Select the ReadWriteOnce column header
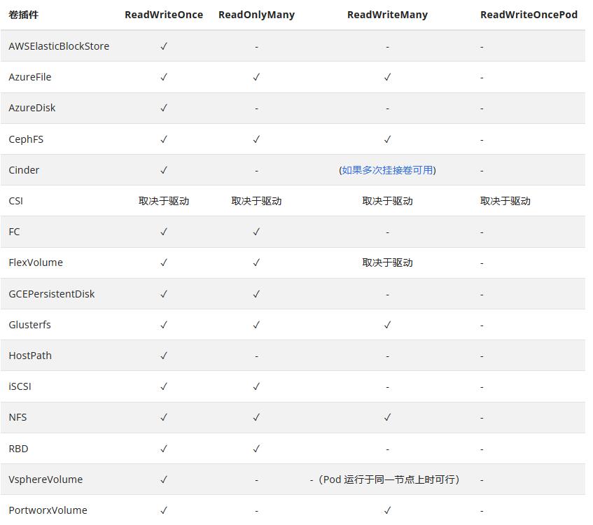The image size is (593, 525). [164, 15]
